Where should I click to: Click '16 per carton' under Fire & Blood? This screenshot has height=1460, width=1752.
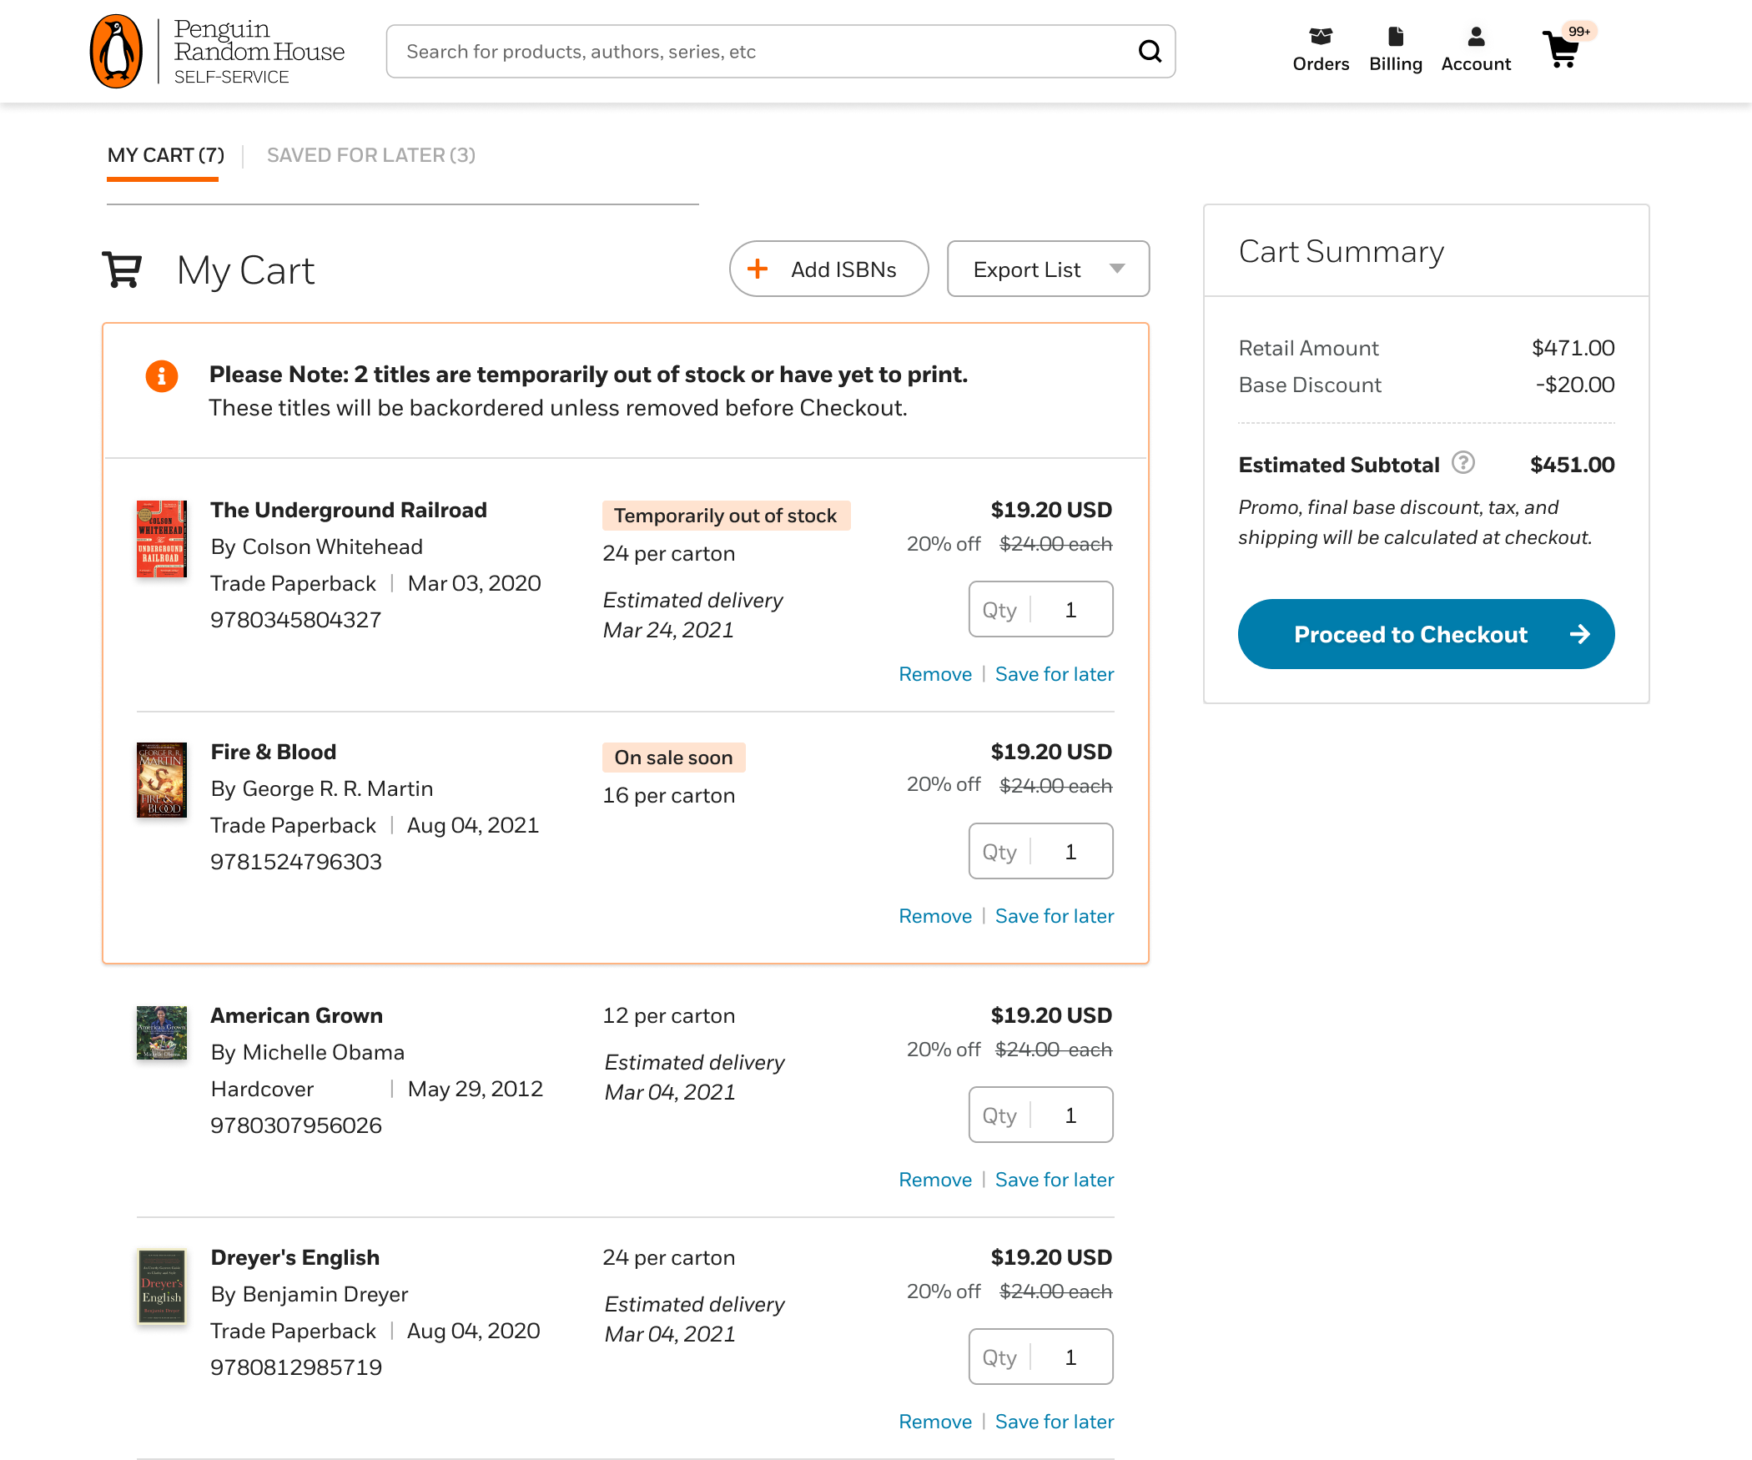click(x=669, y=795)
